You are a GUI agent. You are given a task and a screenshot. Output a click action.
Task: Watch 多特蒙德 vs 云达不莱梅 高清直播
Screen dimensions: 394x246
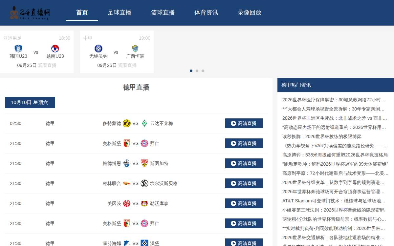(x=244, y=123)
